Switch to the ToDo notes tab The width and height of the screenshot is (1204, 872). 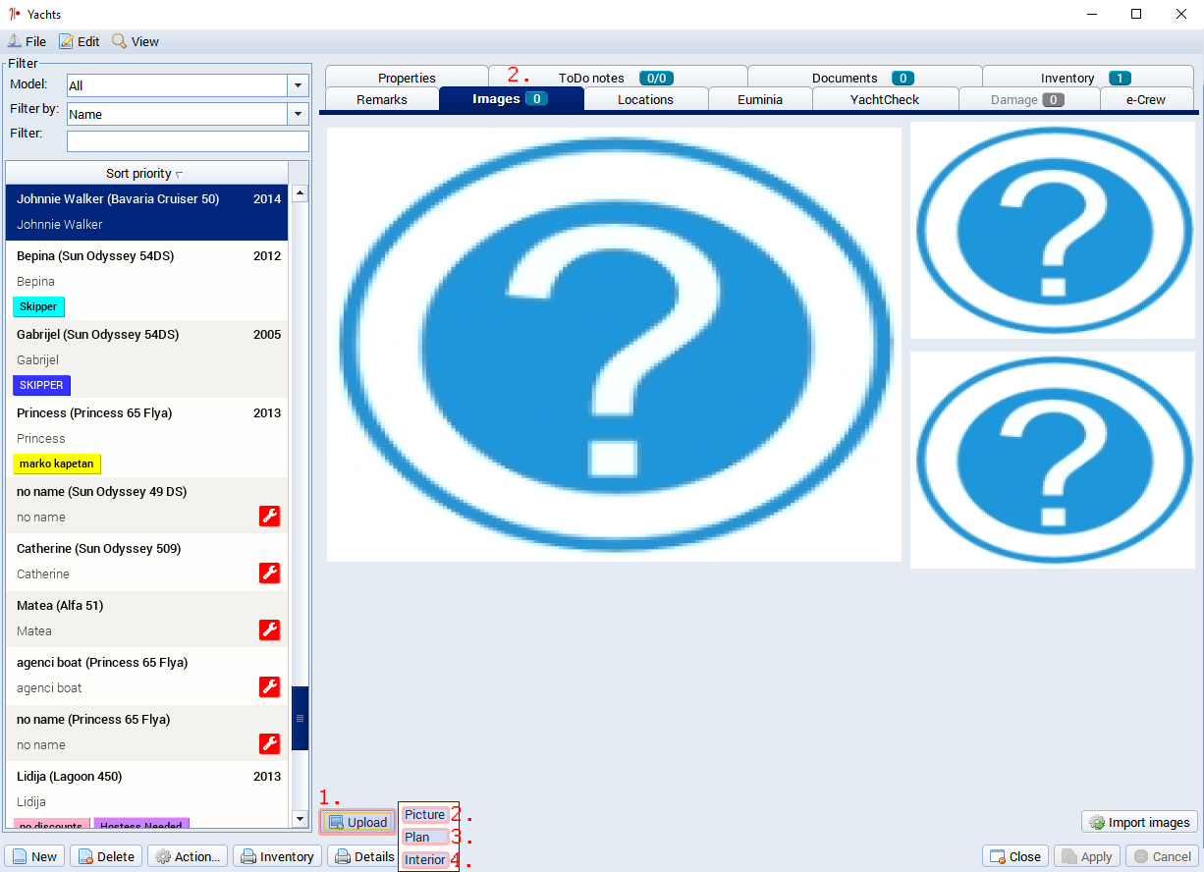[617, 78]
